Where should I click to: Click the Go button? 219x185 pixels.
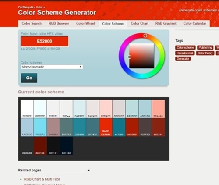pyautogui.click(x=29, y=78)
